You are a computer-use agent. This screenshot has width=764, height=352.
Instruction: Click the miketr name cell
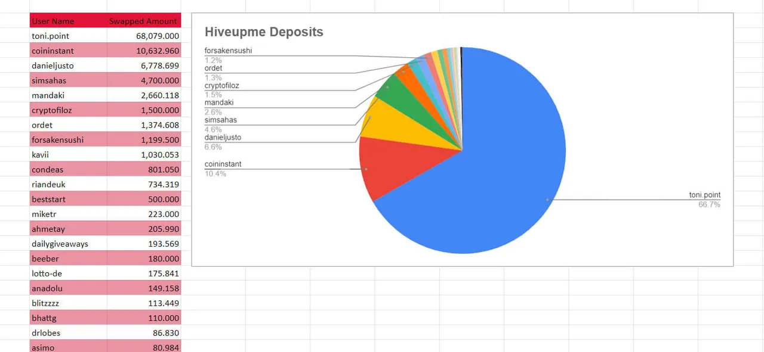point(69,214)
